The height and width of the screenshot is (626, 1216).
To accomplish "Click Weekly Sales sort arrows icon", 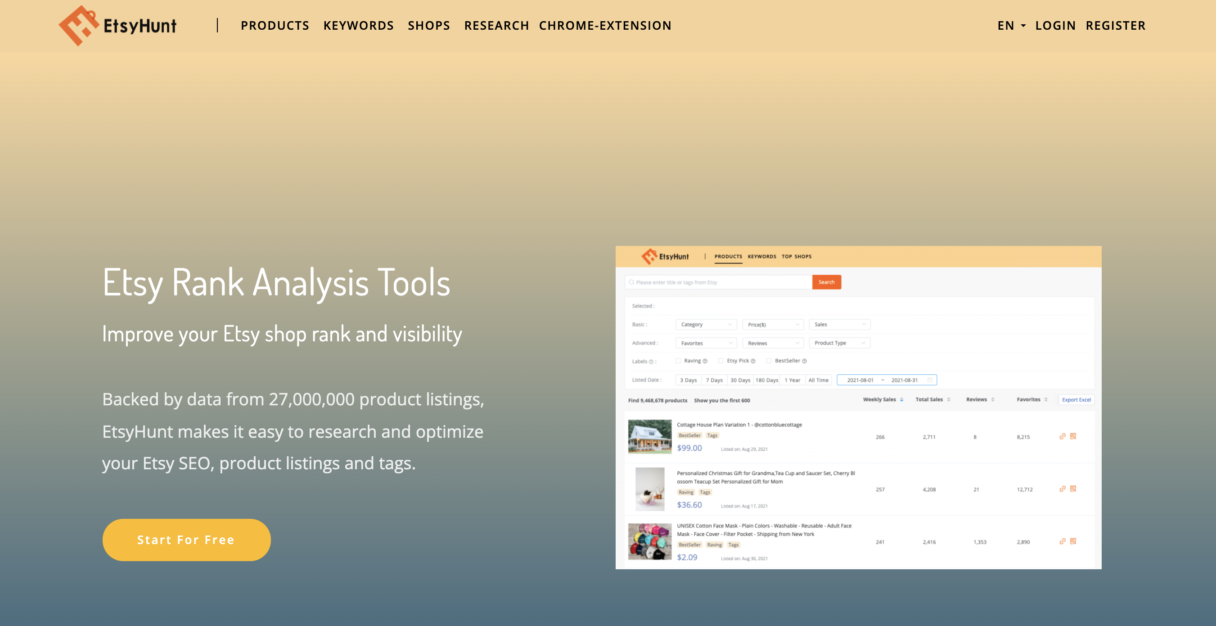I will (x=901, y=400).
